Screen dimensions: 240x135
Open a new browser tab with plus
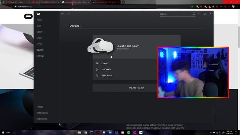[x=123, y=2]
